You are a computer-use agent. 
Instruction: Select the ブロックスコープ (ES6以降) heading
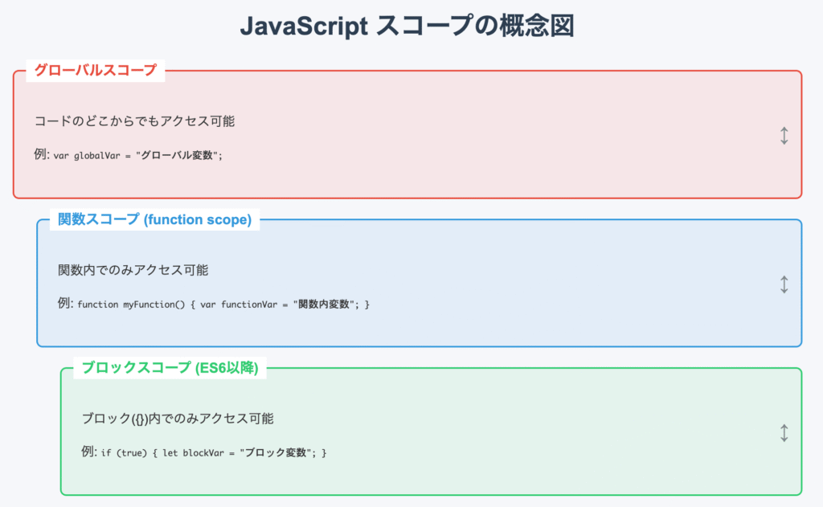(x=170, y=368)
